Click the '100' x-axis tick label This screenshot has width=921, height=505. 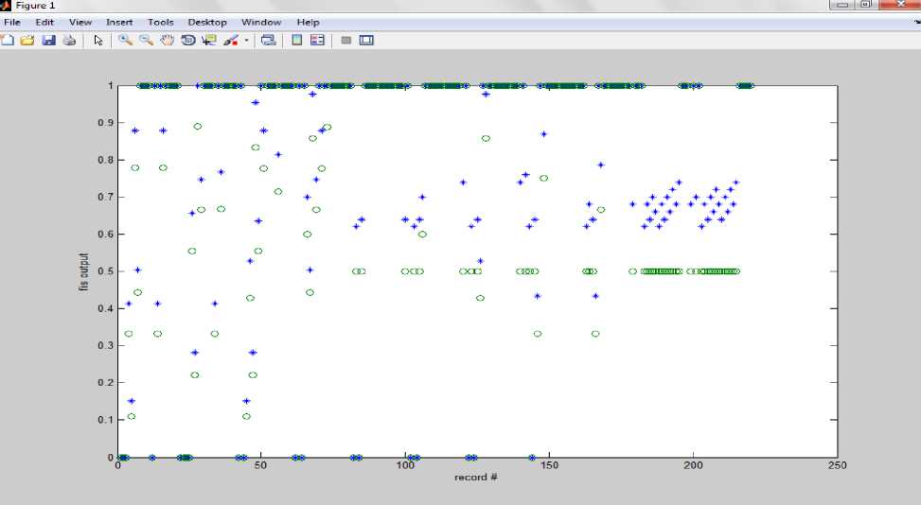click(405, 465)
